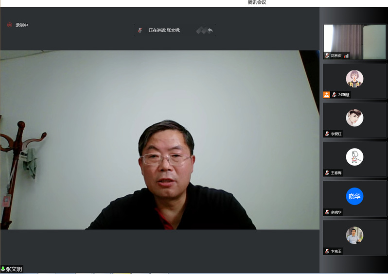Select 王春梅's sketch avatar tile
The width and height of the screenshot is (388, 274).
(354, 157)
